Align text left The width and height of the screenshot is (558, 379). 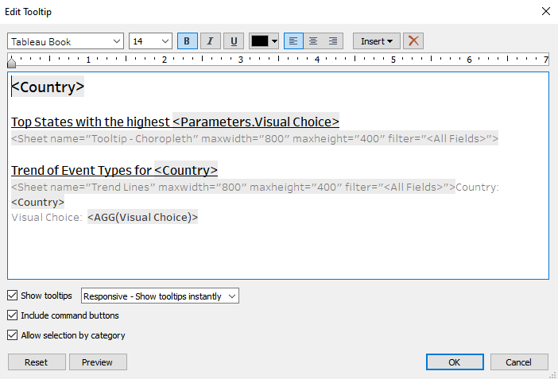[294, 41]
